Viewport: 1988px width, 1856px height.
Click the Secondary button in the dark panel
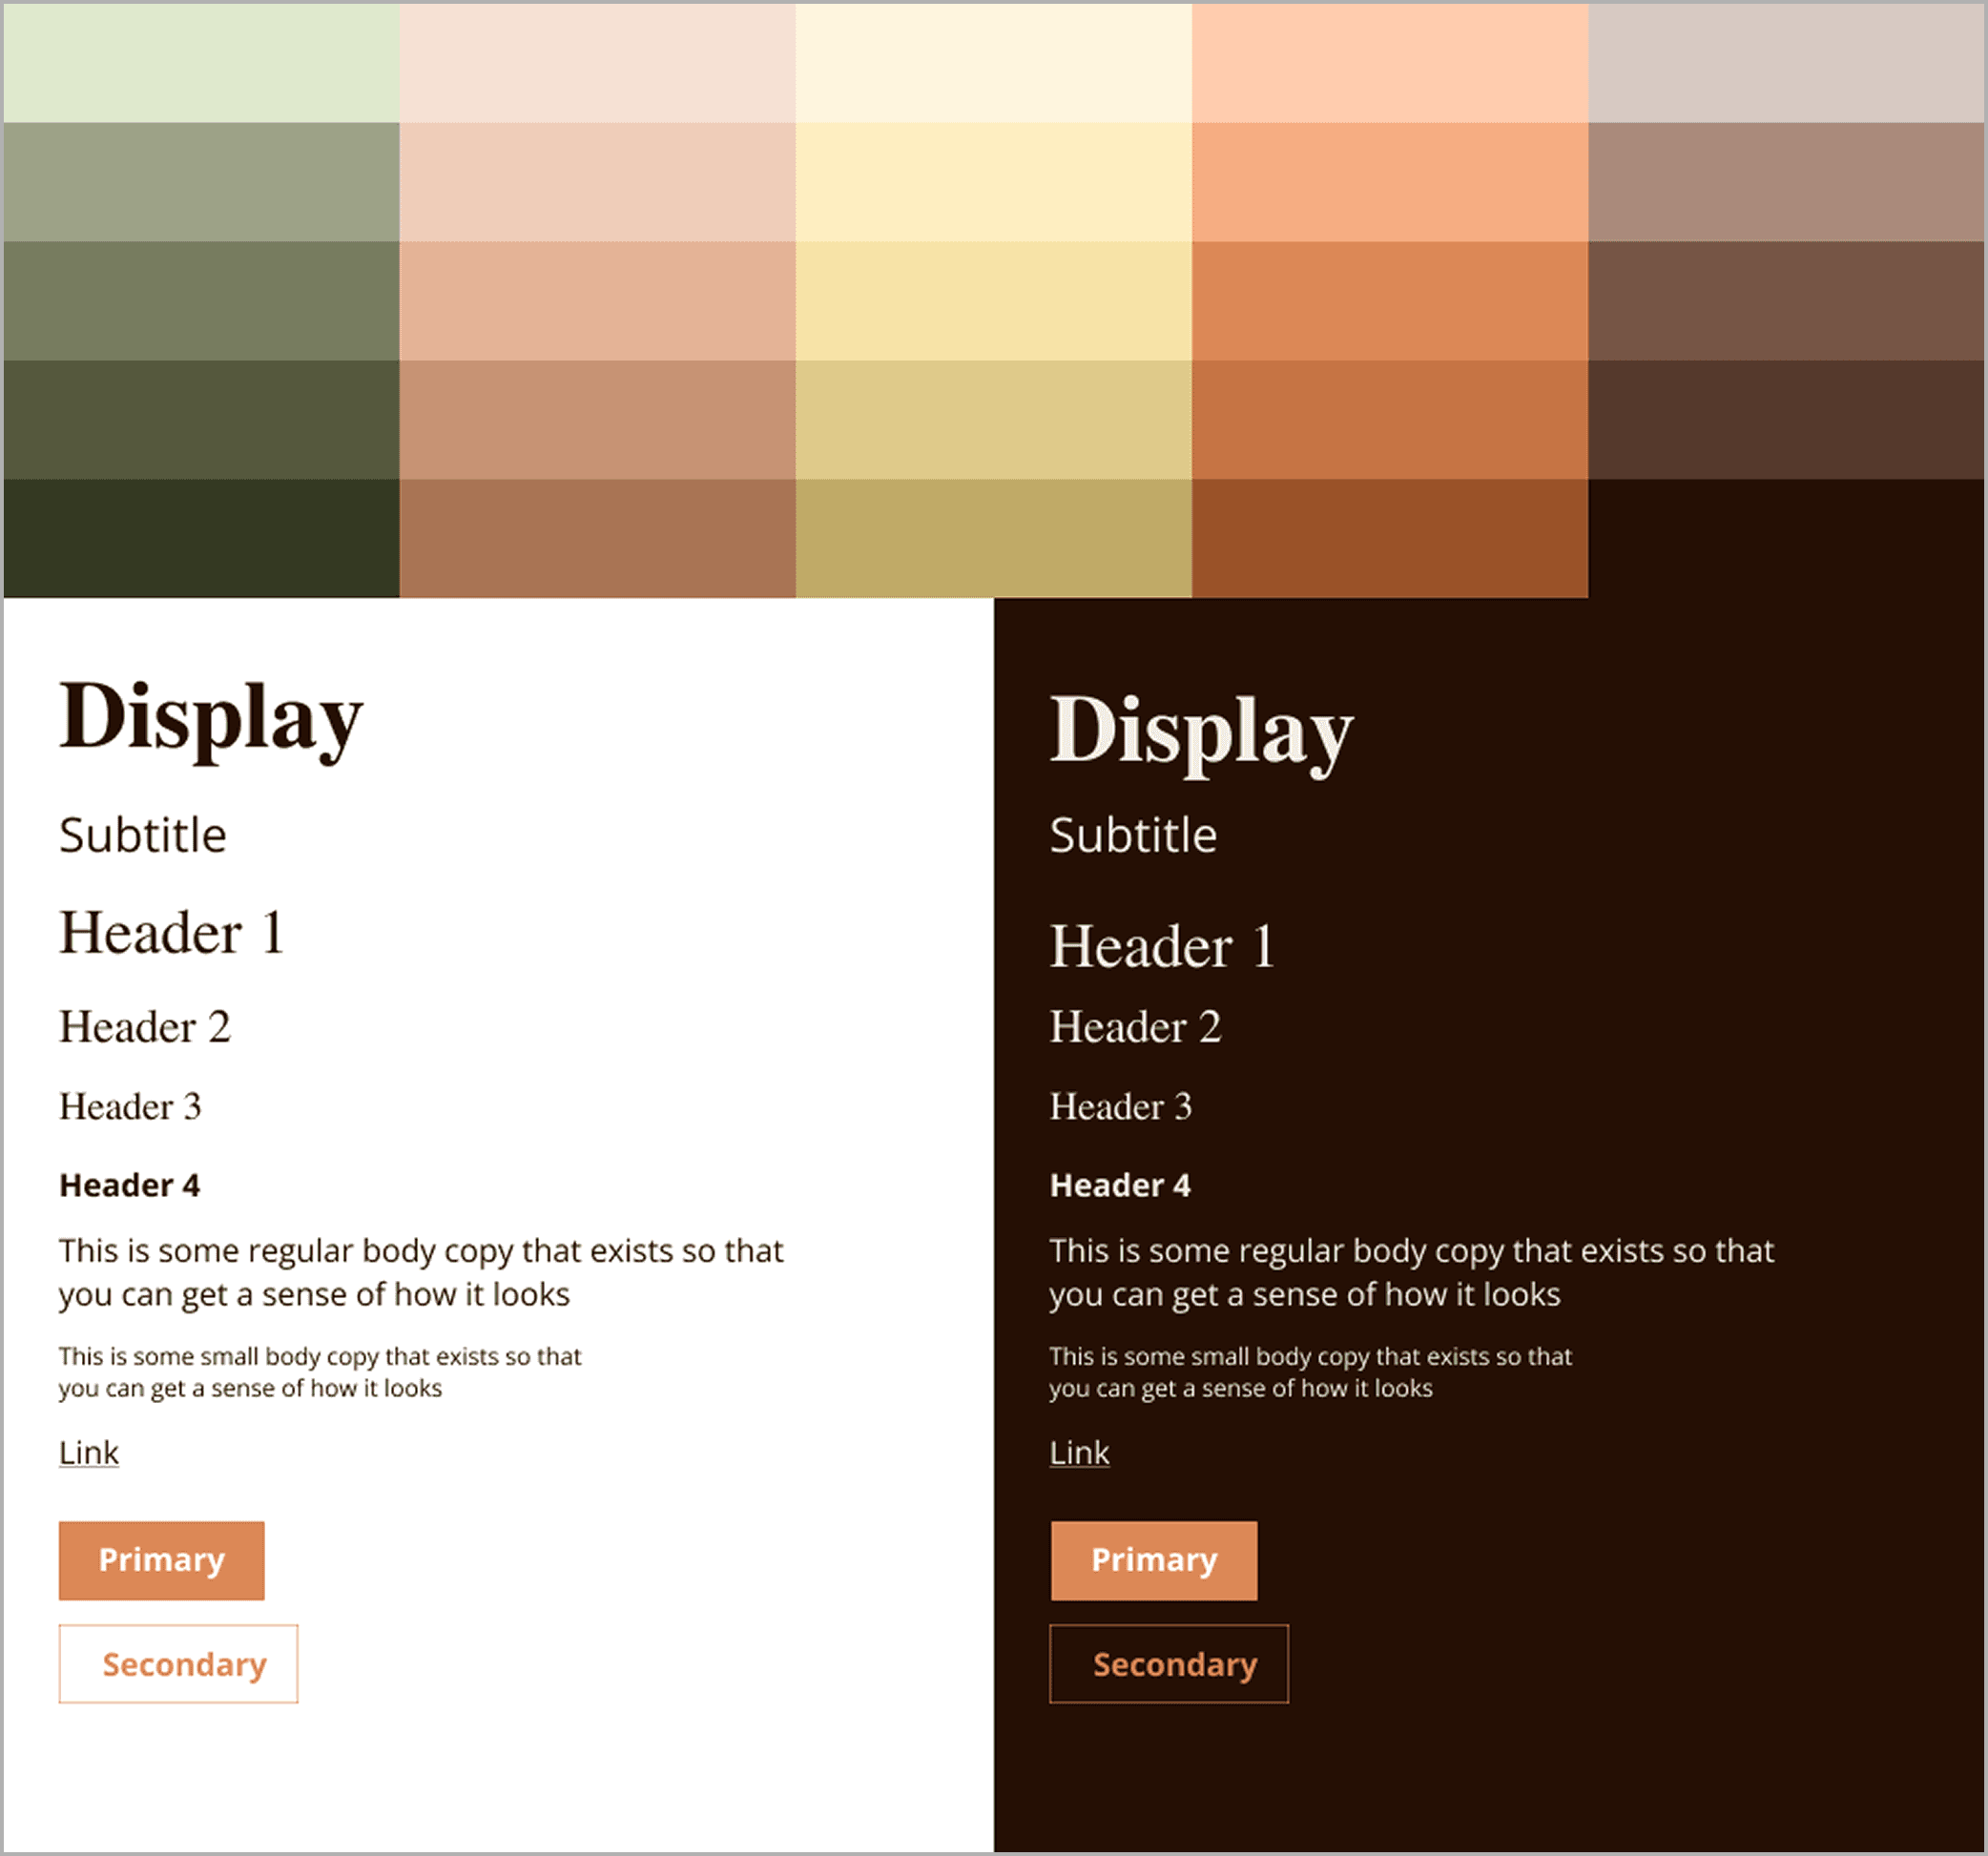(x=1169, y=1664)
